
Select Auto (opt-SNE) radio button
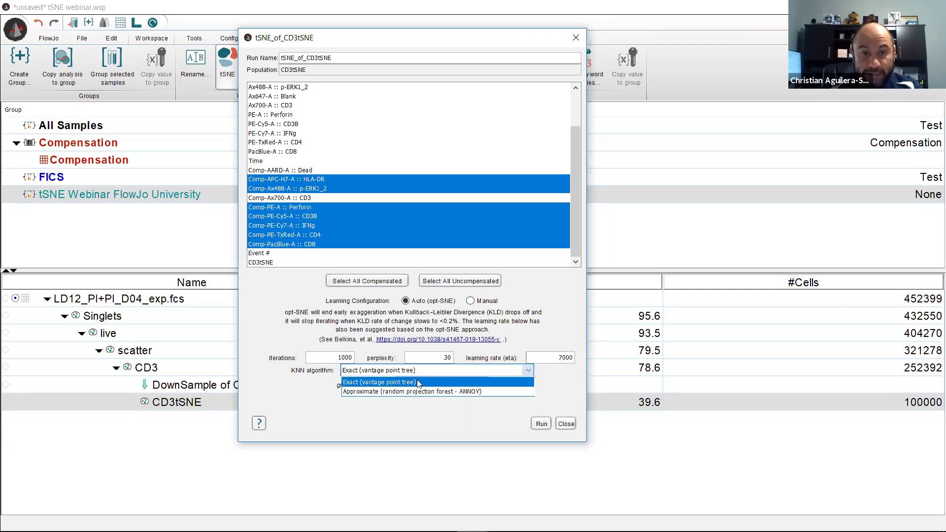point(405,300)
